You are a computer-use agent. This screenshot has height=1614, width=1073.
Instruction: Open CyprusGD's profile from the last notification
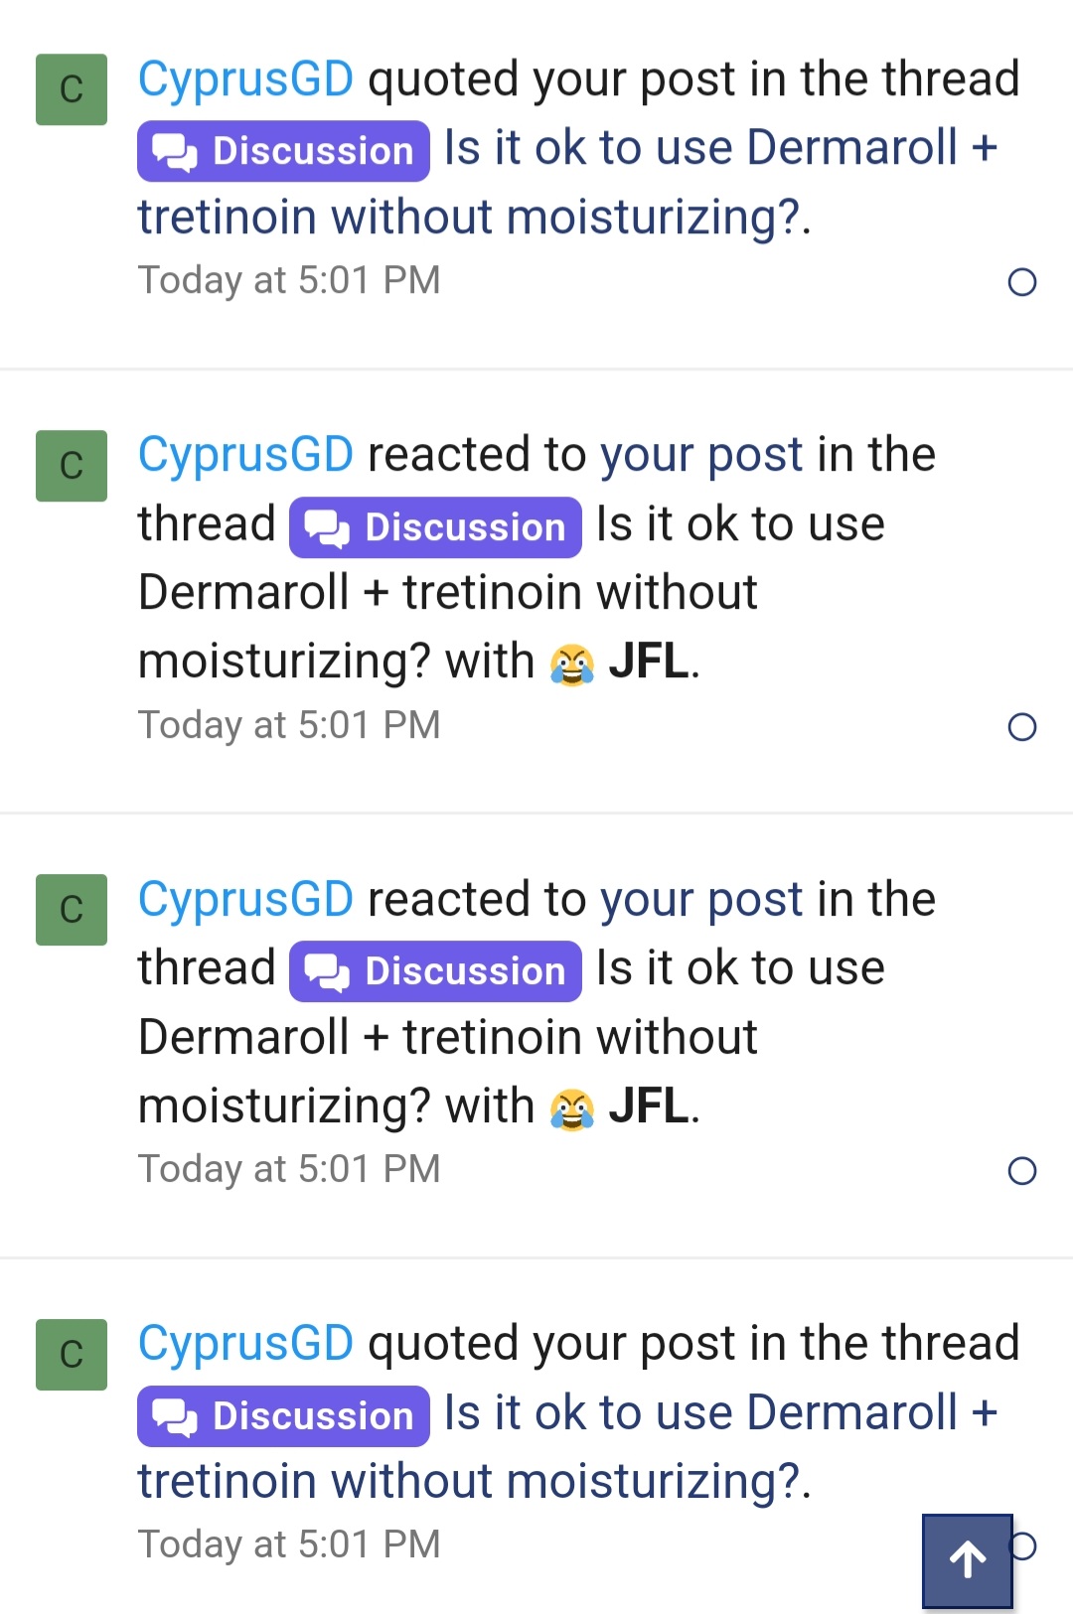point(245,1342)
